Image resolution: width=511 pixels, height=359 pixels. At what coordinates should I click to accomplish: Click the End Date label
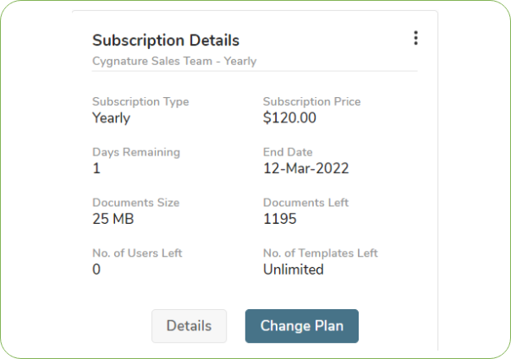(288, 152)
